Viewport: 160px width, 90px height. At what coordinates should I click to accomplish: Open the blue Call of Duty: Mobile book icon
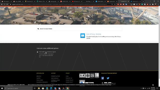83,36
